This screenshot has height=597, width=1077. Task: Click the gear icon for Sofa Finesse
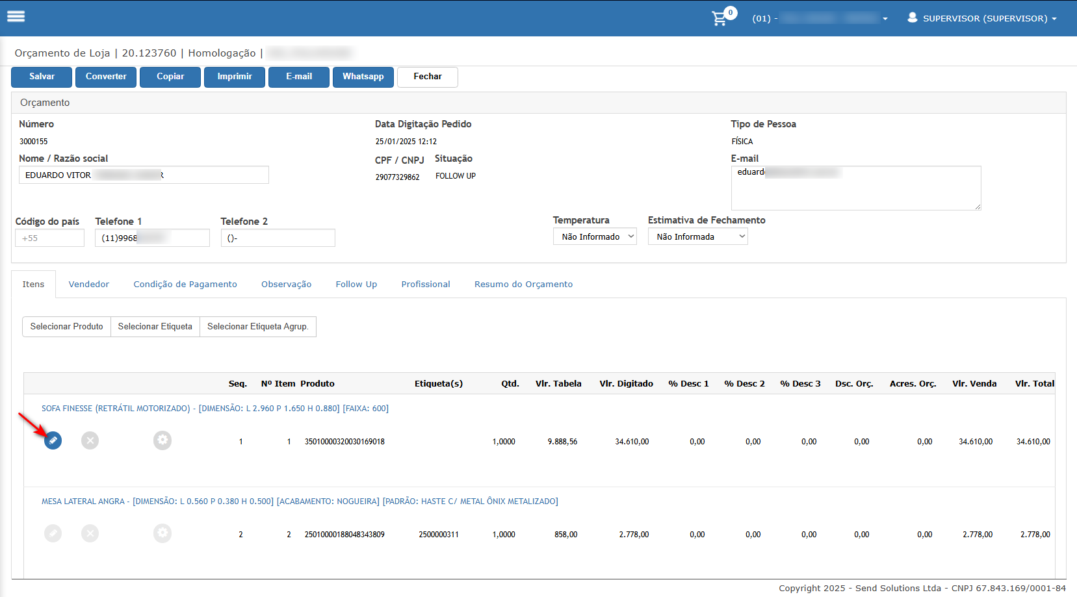162,440
